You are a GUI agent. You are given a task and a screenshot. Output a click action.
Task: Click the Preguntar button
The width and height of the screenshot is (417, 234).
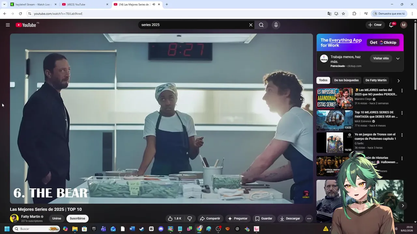pos(237,219)
